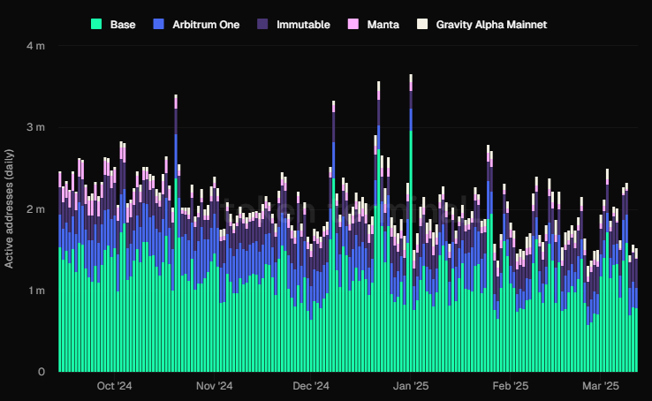Toggle the Gravity Alpha Mainnet legend label
The width and height of the screenshot is (652, 401).
[x=491, y=24]
